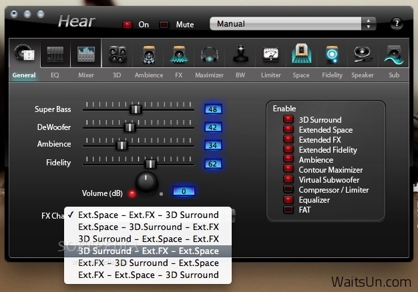The width and height of the screenshot is (418, 292).
Task: Open the Ambience speaker icon
Action: [149, 55]
